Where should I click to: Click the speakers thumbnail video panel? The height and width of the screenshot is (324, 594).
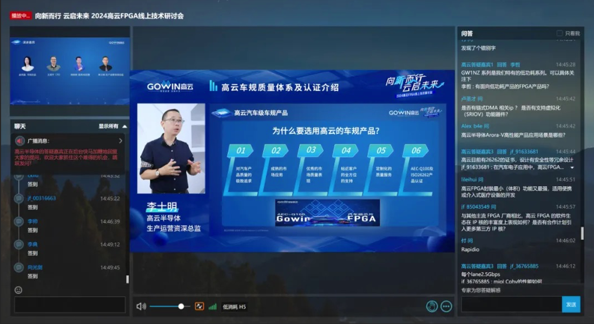(70, 71)
